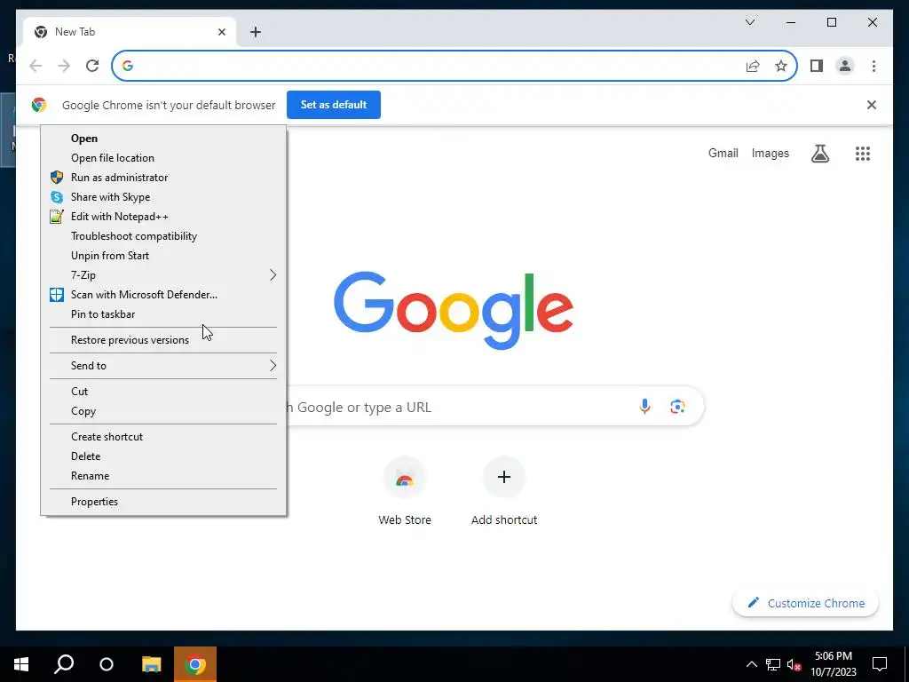909x682 pixels.
Task: Choose Troubleshoot compatibility
Action: 163,236
